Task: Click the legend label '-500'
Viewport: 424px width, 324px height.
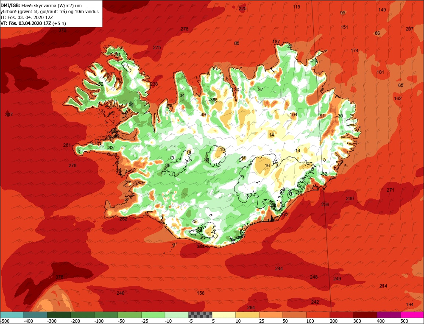Action: [x=5, y=321]
